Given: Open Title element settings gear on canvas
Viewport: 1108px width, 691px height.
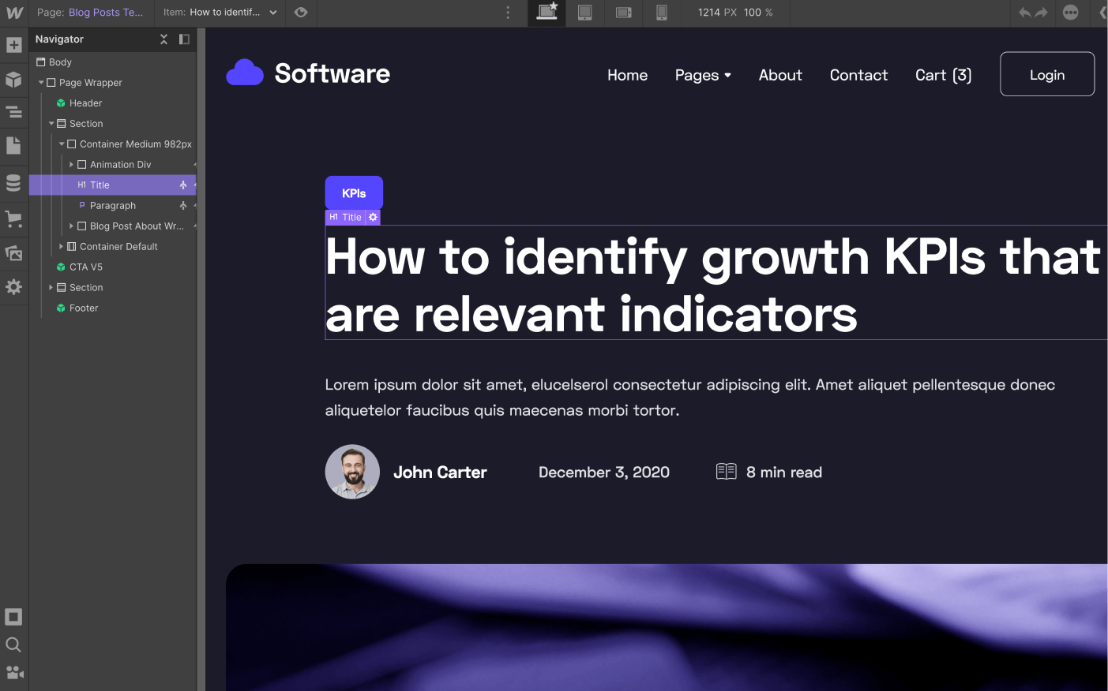Looking at the screenshot, I should [373, 217].
